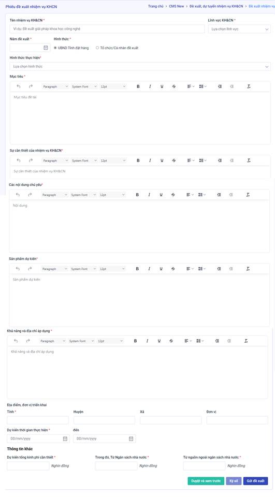Click Duyệt và xem trước button

[x=206, y=481]
